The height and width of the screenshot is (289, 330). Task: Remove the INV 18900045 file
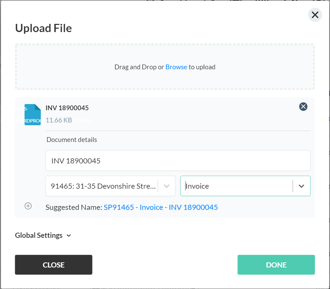click(303, 106)
